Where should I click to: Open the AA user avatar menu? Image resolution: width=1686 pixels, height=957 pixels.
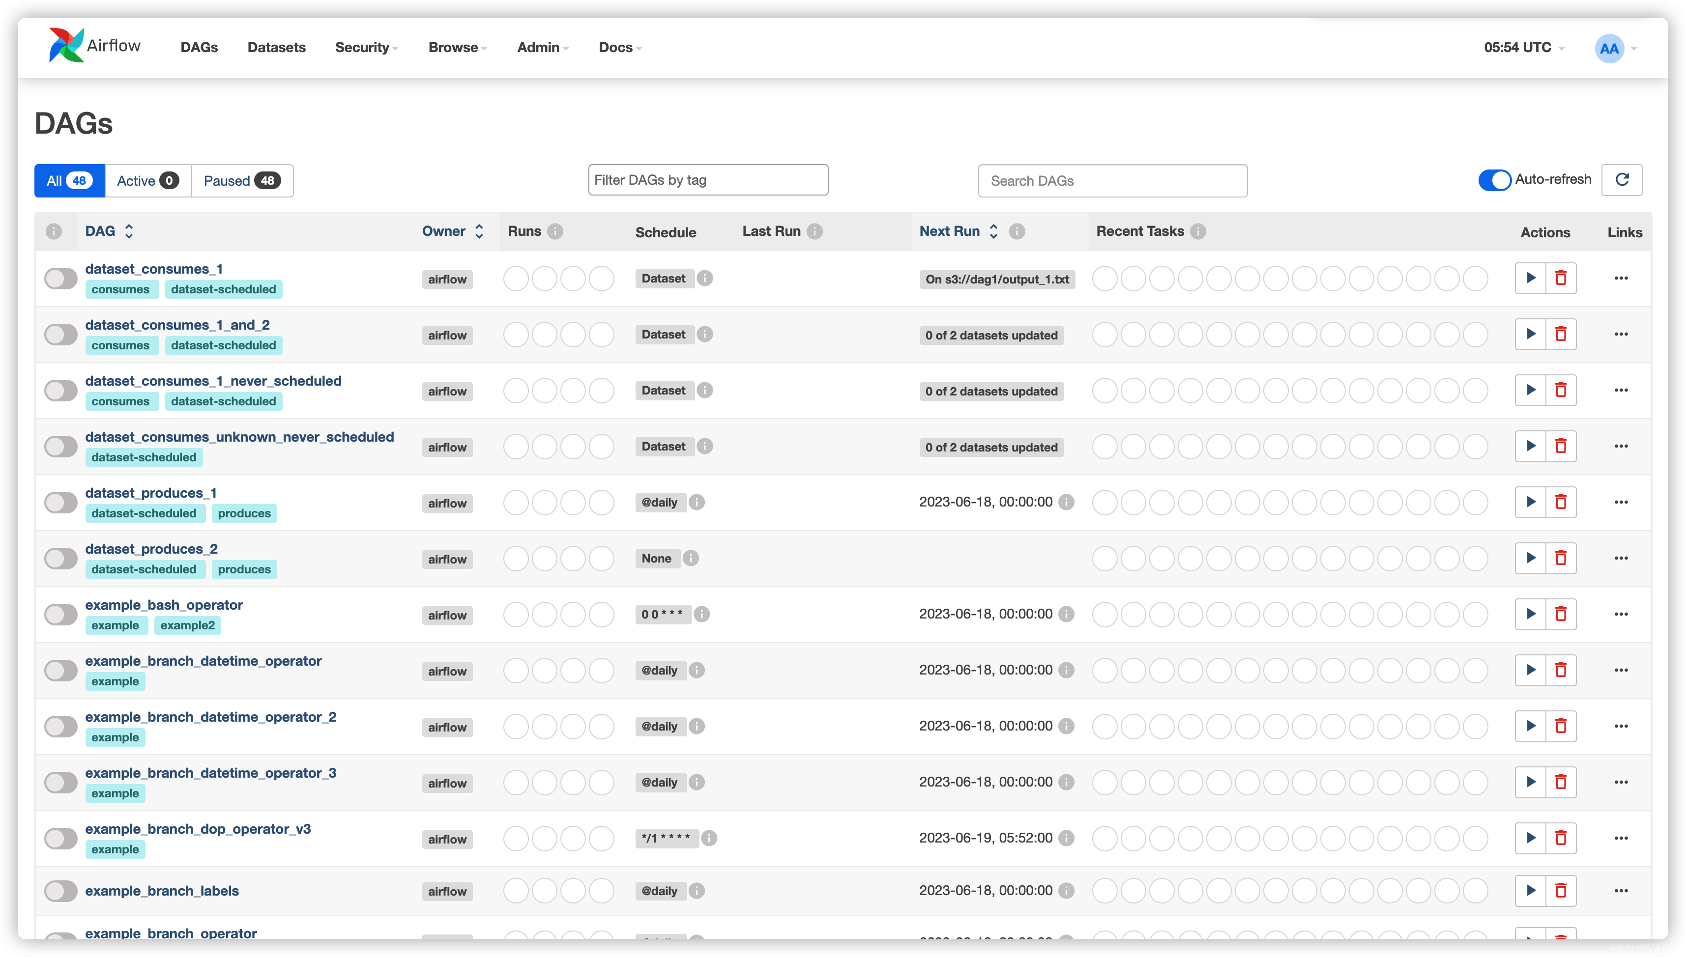pos(1609,49)
